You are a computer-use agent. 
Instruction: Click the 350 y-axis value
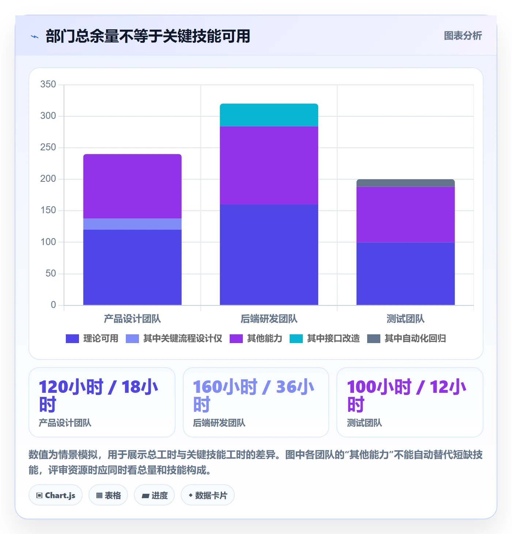[x=48, y=84]
